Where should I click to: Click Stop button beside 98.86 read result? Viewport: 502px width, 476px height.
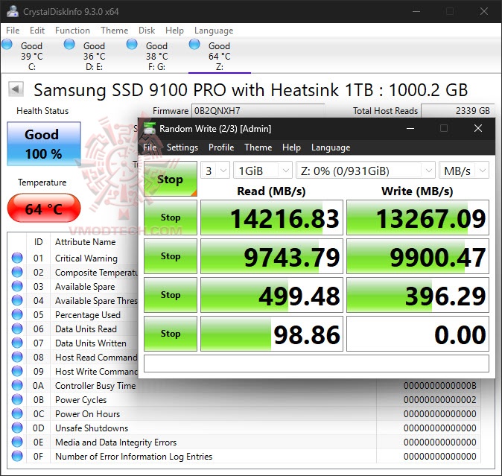[x=171, y=334]
